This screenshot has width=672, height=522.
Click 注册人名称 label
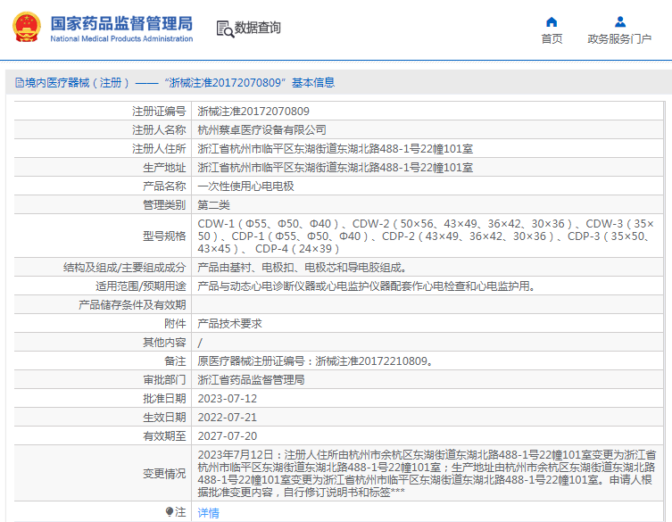coord(159,130)
